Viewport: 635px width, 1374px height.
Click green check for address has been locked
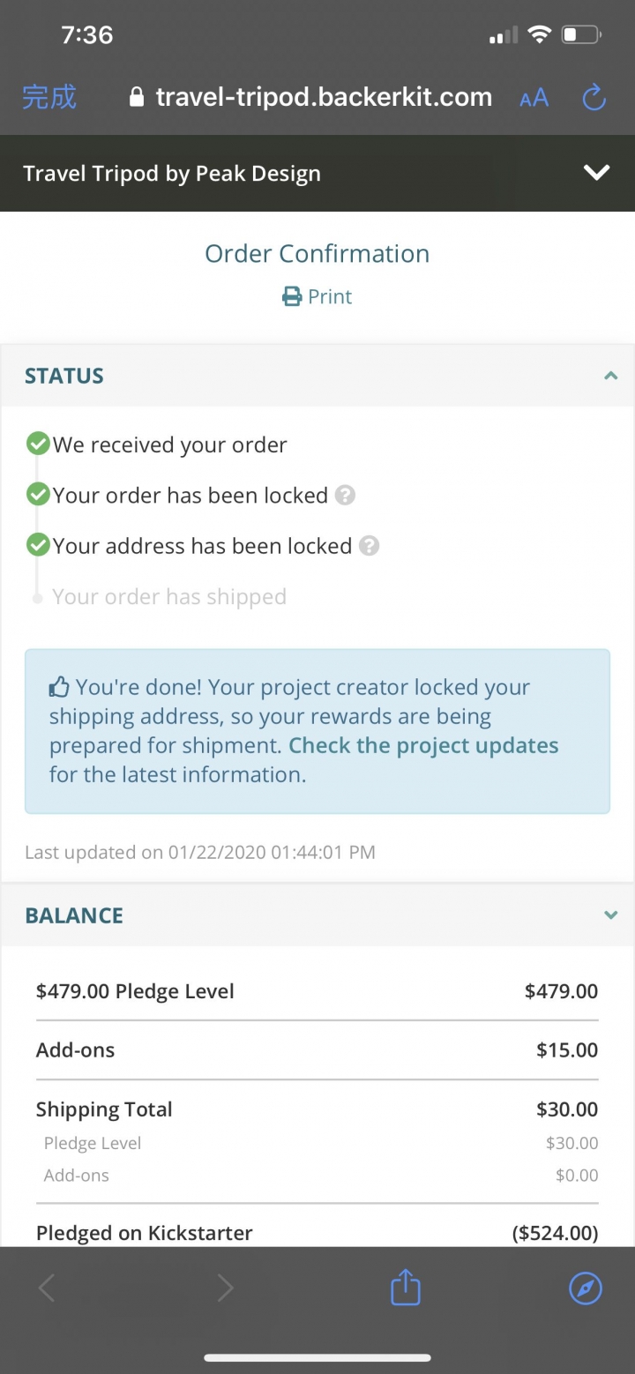[38, 545]
